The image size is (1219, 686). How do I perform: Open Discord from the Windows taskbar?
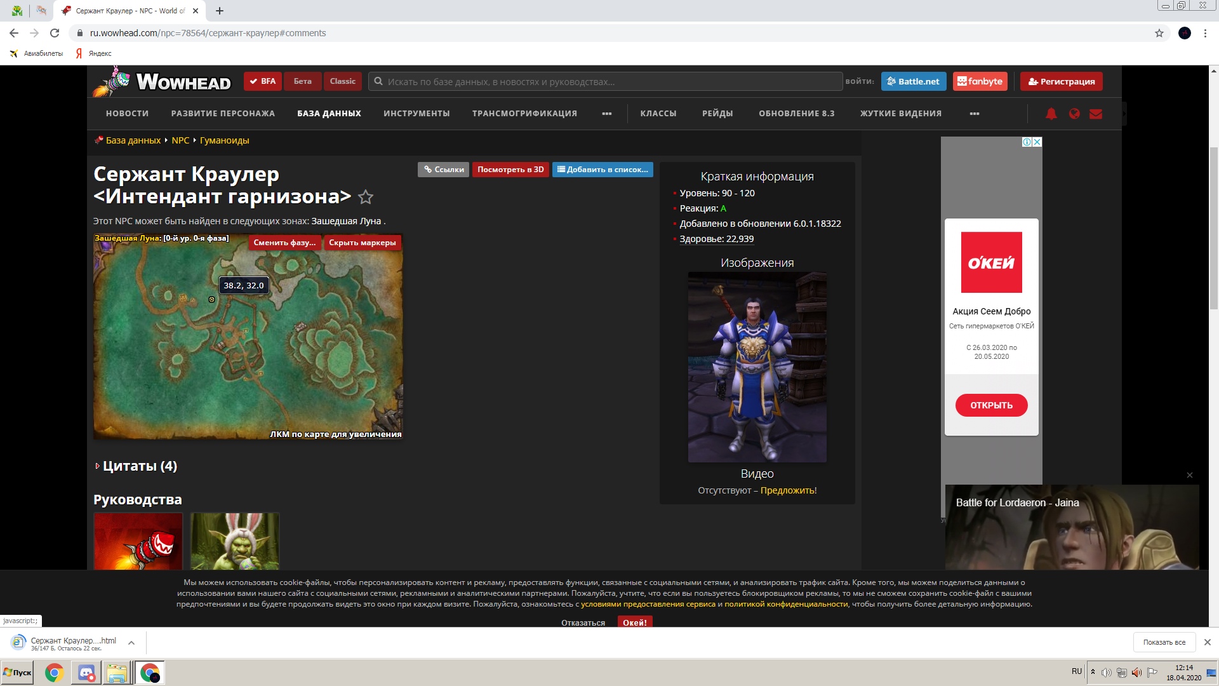click(86, 673)
